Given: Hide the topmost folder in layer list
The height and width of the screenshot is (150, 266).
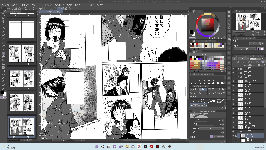Looking at the screenshot, I should (234, 69).
